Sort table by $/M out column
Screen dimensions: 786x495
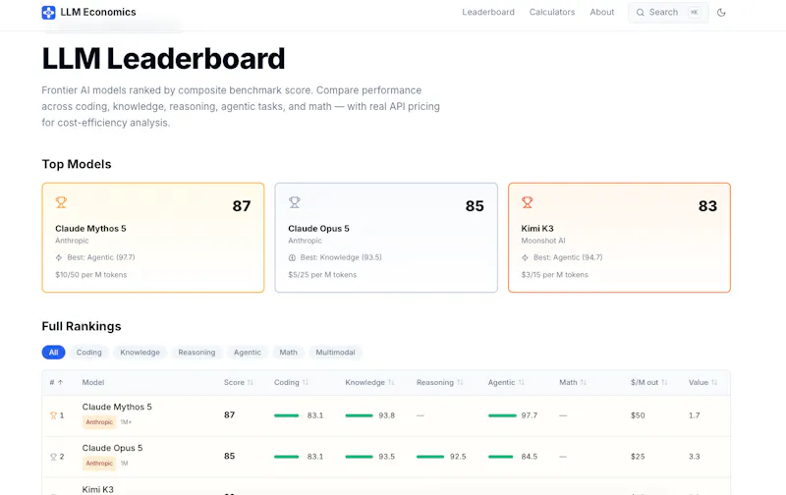(649, 382)
